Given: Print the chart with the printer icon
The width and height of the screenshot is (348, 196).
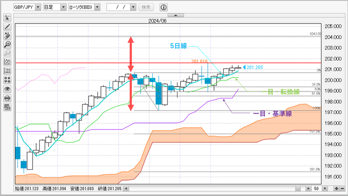Looking at the screenshot, I should pyautogui.click(x=7, y=98).
